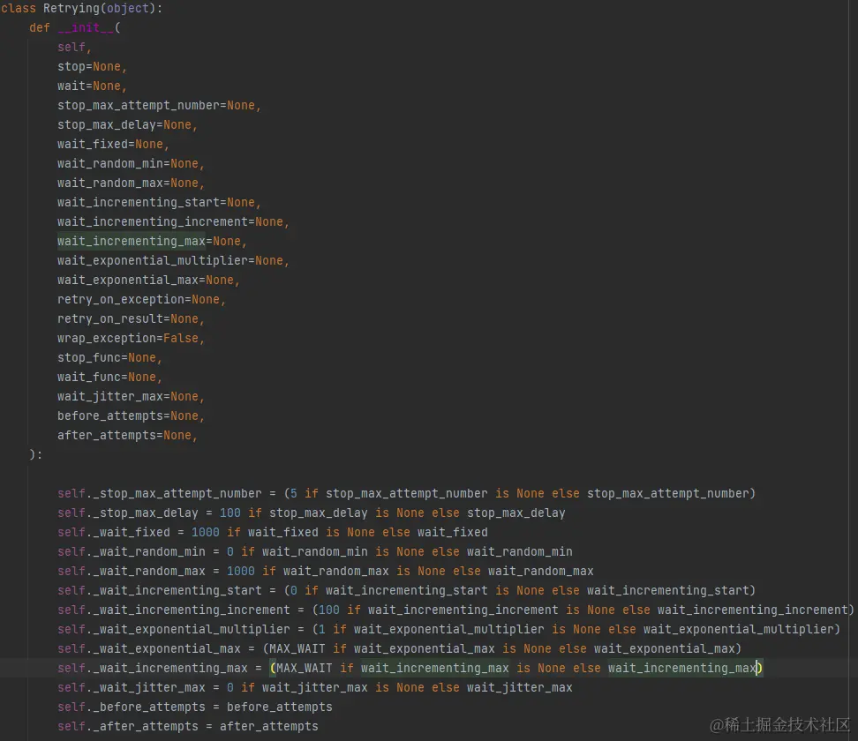Screen dimensions: 858x741
Task: Click self._wait_random_min assignment
Action: tap(315, 552)
